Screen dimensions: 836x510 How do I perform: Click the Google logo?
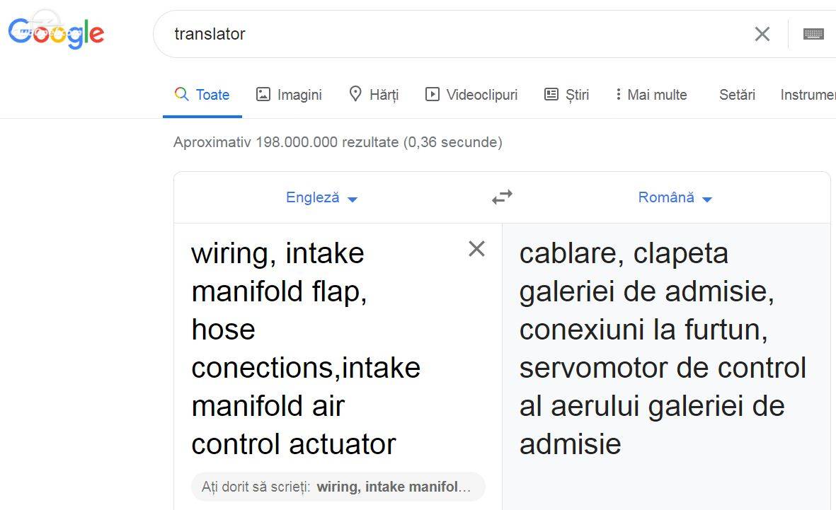(x=56, y=33)
